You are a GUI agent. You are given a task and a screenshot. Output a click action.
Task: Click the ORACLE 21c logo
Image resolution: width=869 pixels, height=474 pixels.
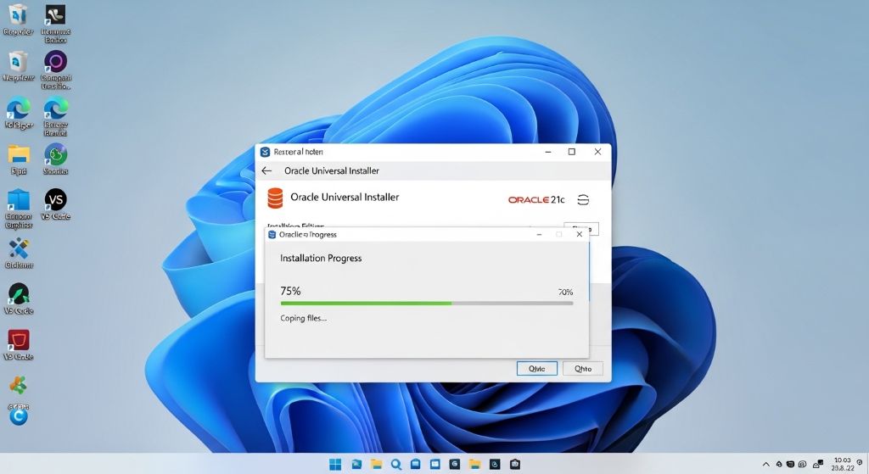(x=536, y=200)
